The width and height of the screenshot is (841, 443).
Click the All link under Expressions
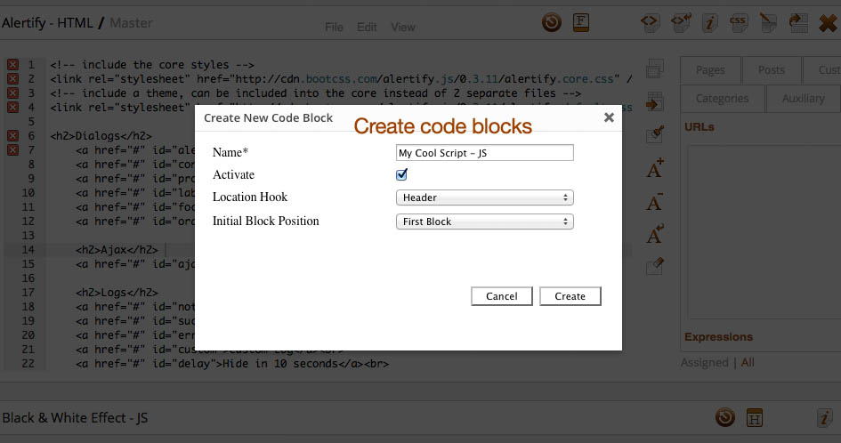tap(748, 363)
